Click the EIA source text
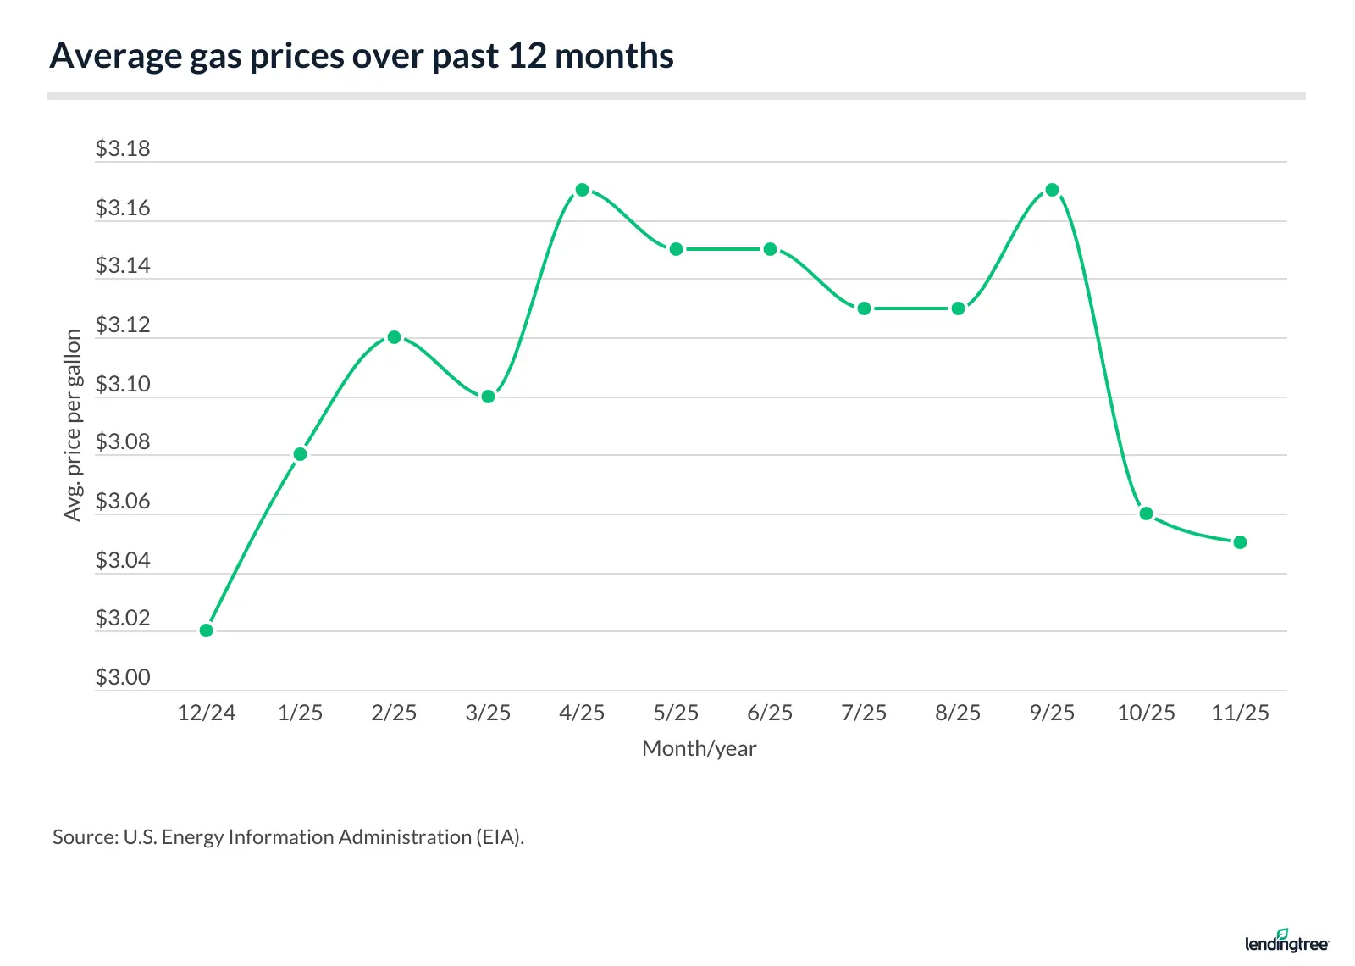This screenshot has height=966, width=1355. pyautogui.click(x=288, y=837)
